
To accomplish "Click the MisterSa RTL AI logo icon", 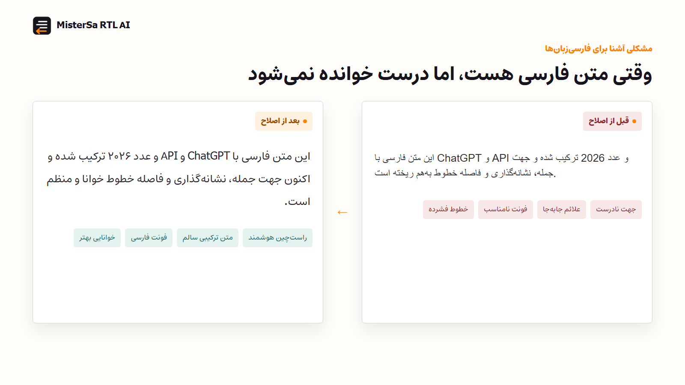I will (42, 26).
